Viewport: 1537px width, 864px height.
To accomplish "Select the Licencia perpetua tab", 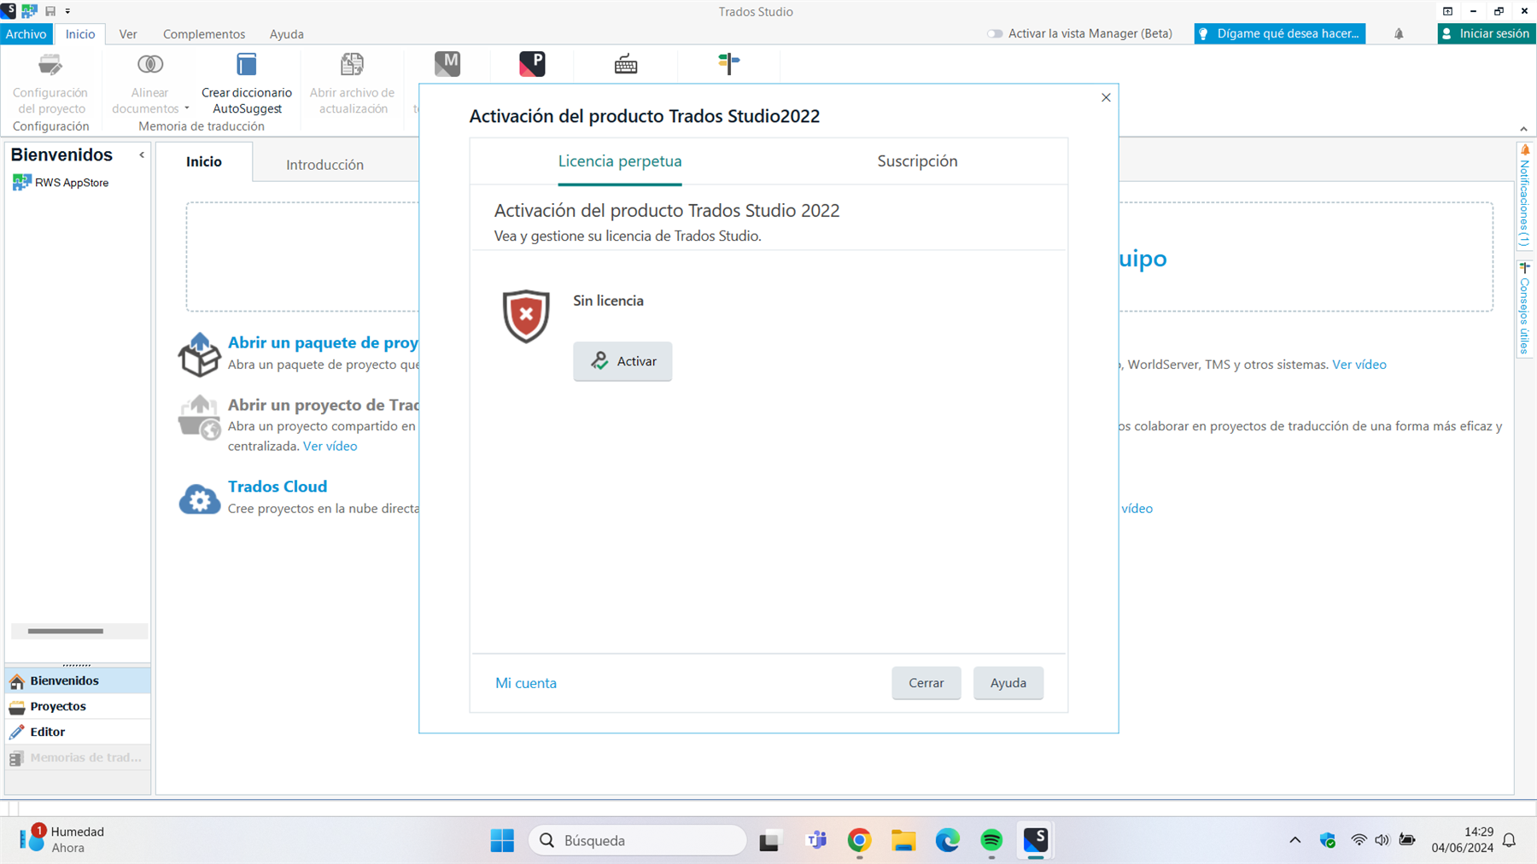I will (620, 161).
